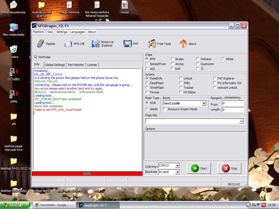Screen dimensions: 279x209
Task: Launch SAMs shortcut
Action: click(x=14, y=97)
